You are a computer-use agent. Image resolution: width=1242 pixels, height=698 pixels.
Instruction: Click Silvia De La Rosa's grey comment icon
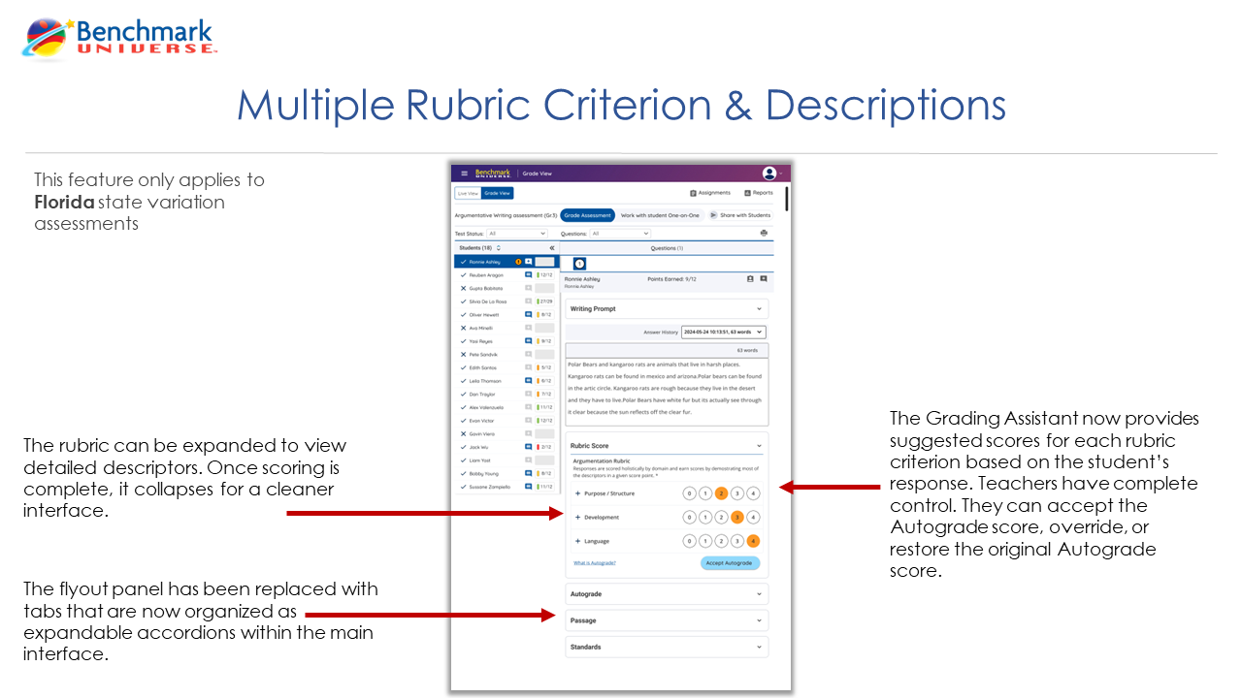point(529,301)
